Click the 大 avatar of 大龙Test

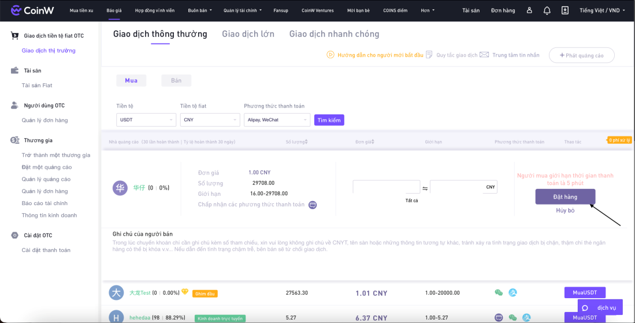coord(116,292)
